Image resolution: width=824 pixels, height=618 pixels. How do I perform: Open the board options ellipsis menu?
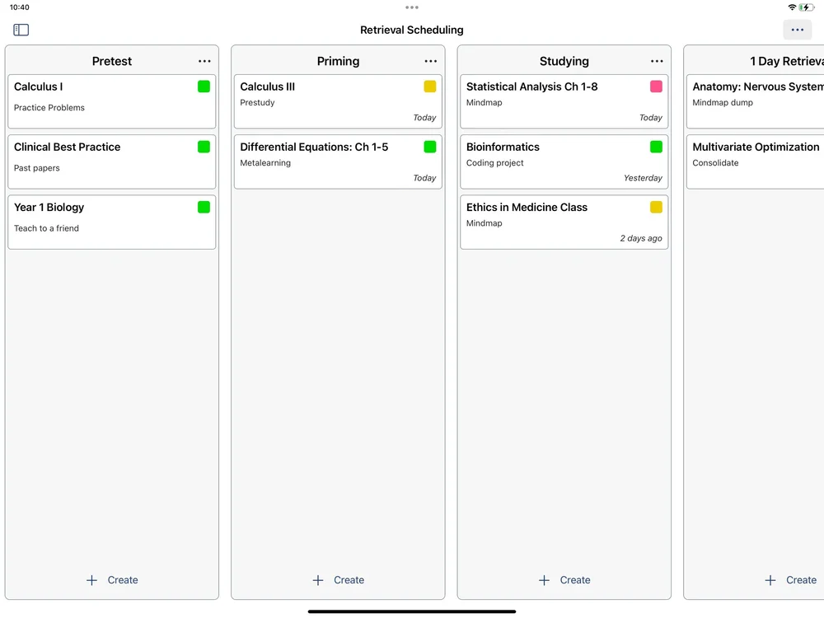pos(797,30)
